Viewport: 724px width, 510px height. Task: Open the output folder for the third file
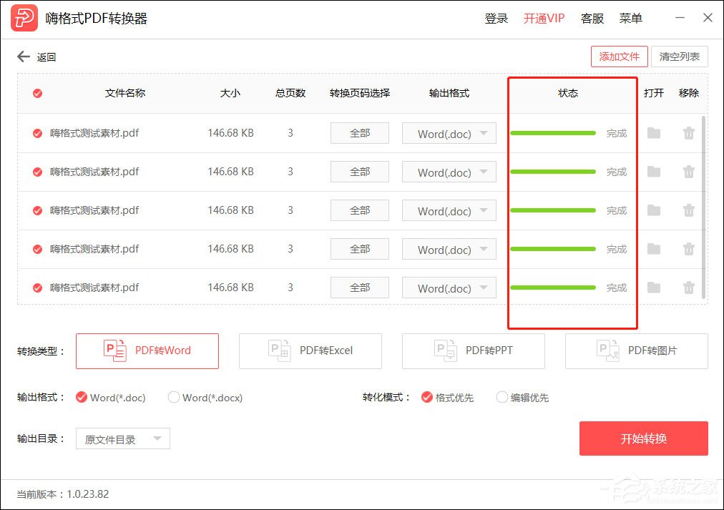(653, 210)
